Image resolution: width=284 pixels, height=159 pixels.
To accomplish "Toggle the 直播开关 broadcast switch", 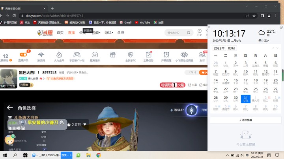I will click(23, 55).
